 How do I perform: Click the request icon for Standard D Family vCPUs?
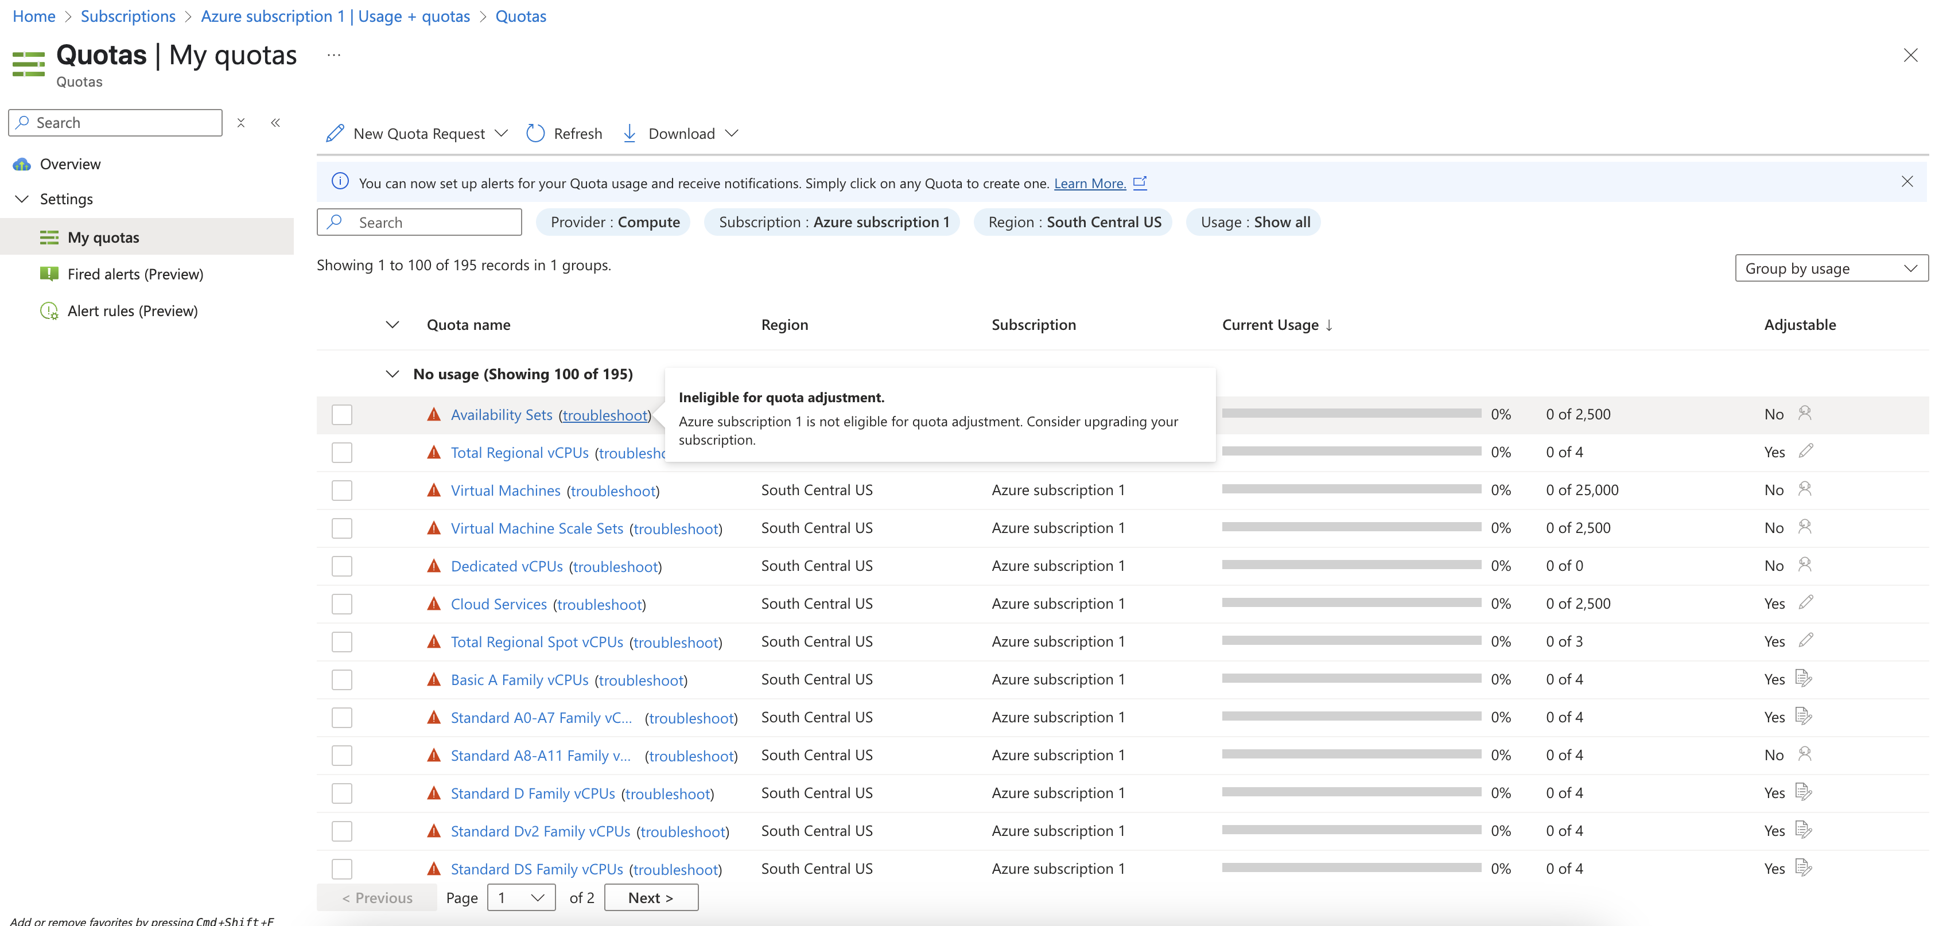pos(1804,792)
